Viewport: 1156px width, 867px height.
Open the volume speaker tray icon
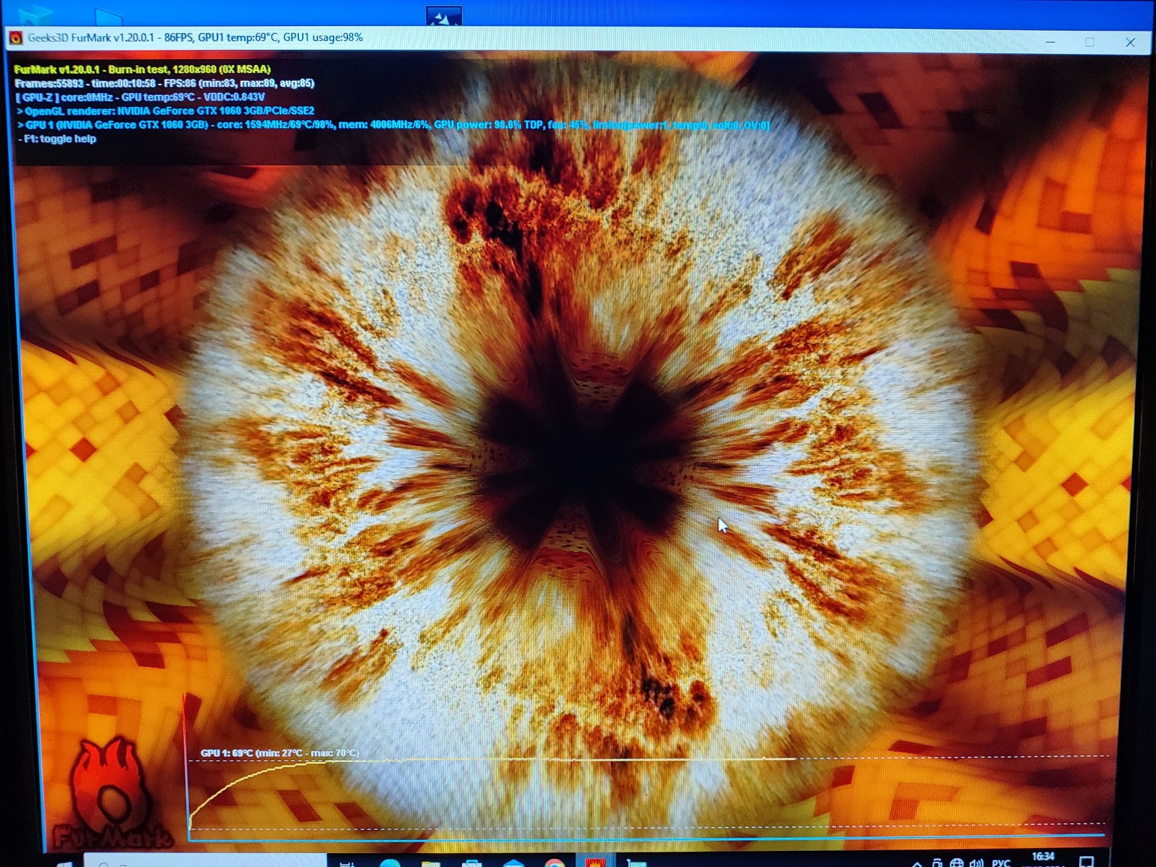976,863
